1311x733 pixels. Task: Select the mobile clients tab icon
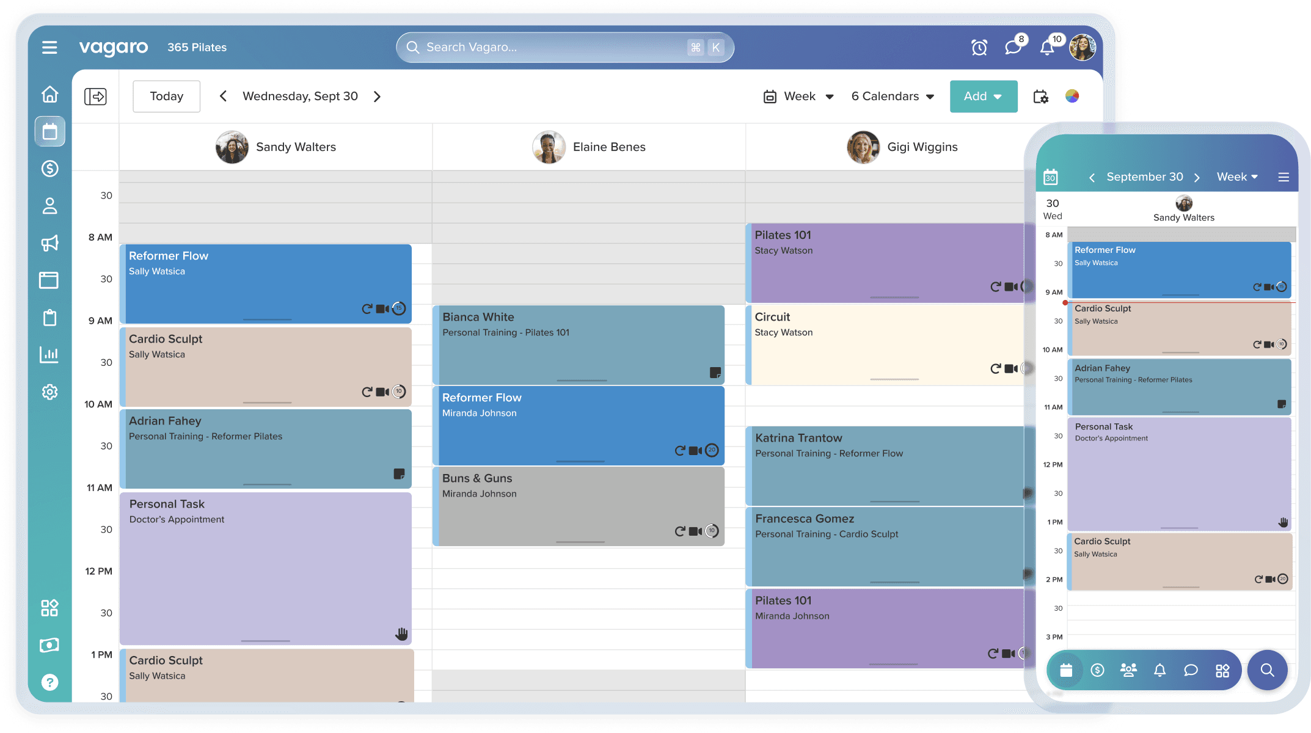pos(1128,670)
